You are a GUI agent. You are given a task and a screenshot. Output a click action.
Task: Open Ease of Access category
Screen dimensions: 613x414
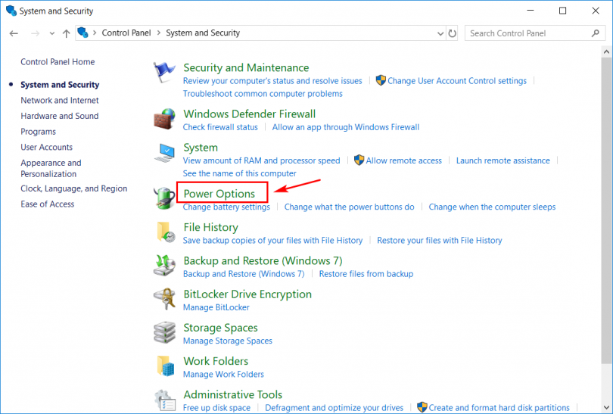pyautogui.click(x=48, y=204)
